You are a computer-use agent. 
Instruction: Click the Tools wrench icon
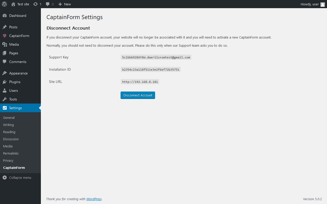pos(5,99)
